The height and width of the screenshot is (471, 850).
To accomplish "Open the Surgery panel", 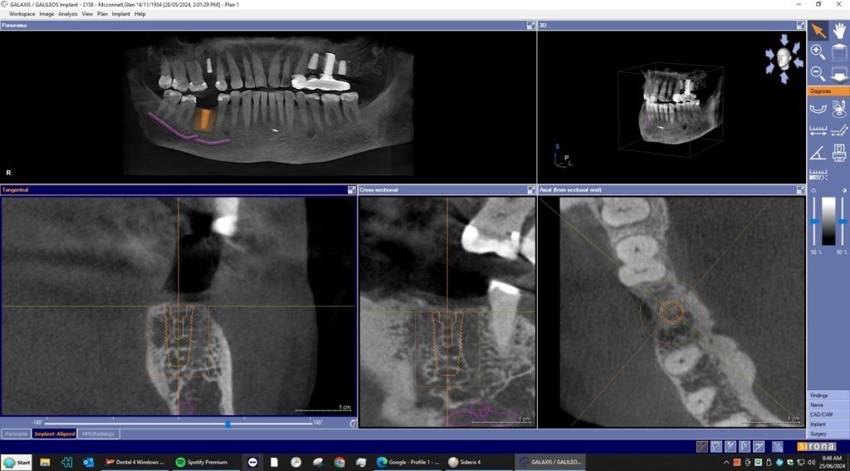I will click(x=828, y=433).
